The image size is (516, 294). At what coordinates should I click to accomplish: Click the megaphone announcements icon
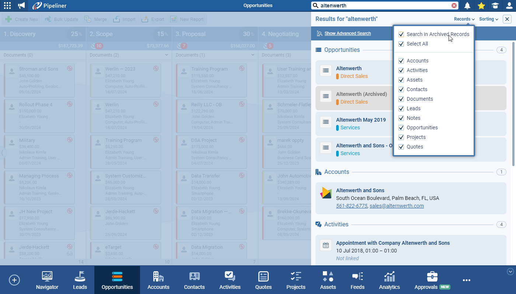tap(22, 6)
